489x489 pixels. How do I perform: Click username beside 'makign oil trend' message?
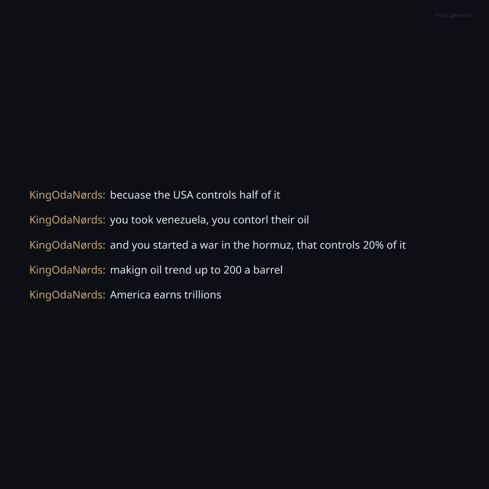[67, 270]
